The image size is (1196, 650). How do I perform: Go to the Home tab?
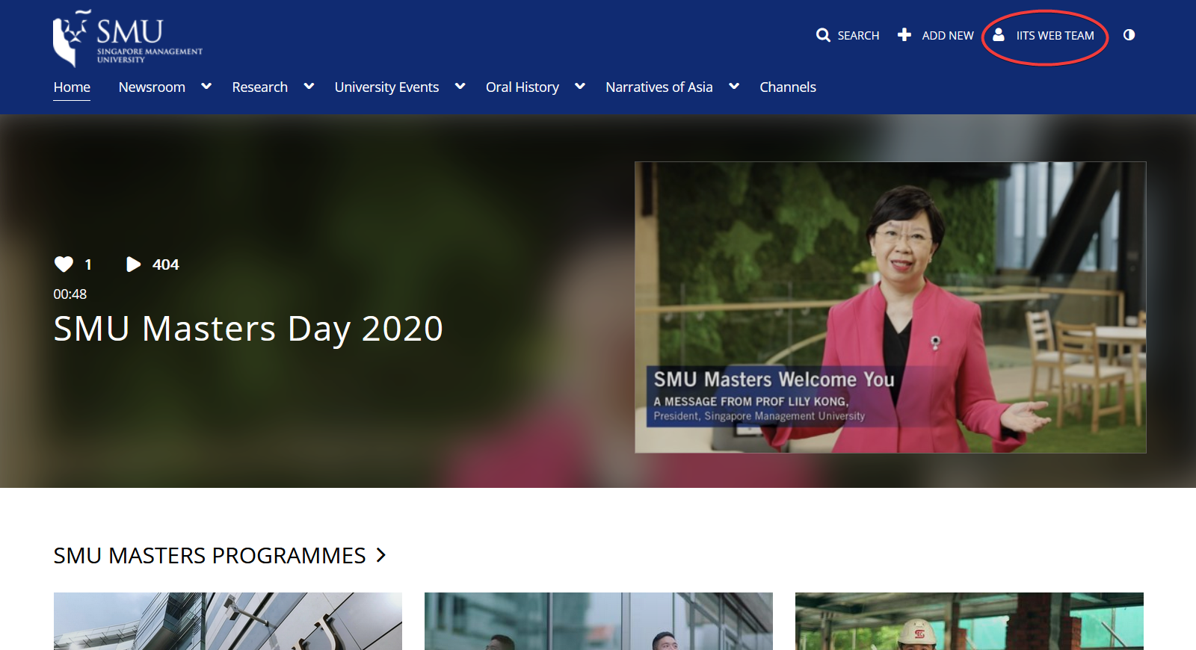72,87
